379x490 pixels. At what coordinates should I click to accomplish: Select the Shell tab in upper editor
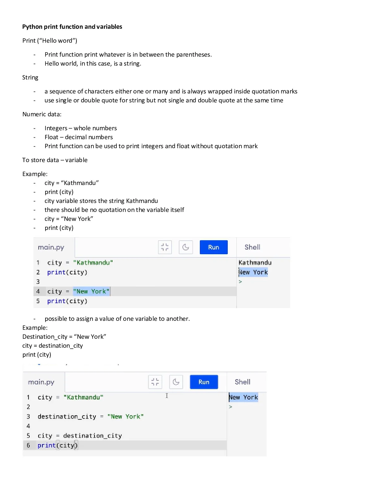pos(252,247)
